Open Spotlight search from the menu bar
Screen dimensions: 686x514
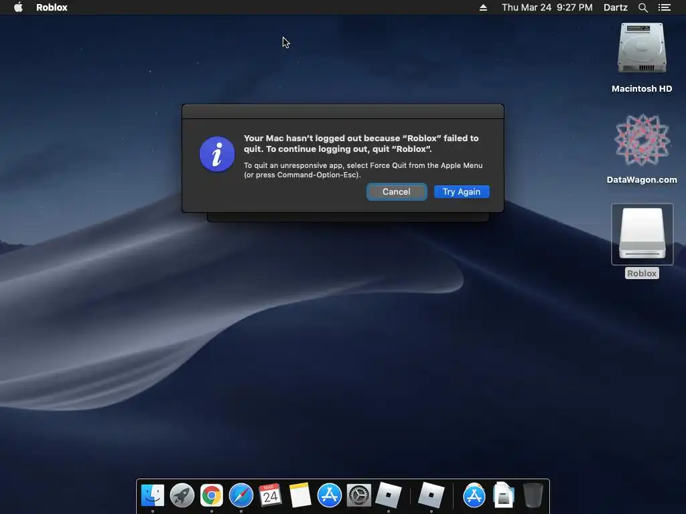[x=642, y=7]
